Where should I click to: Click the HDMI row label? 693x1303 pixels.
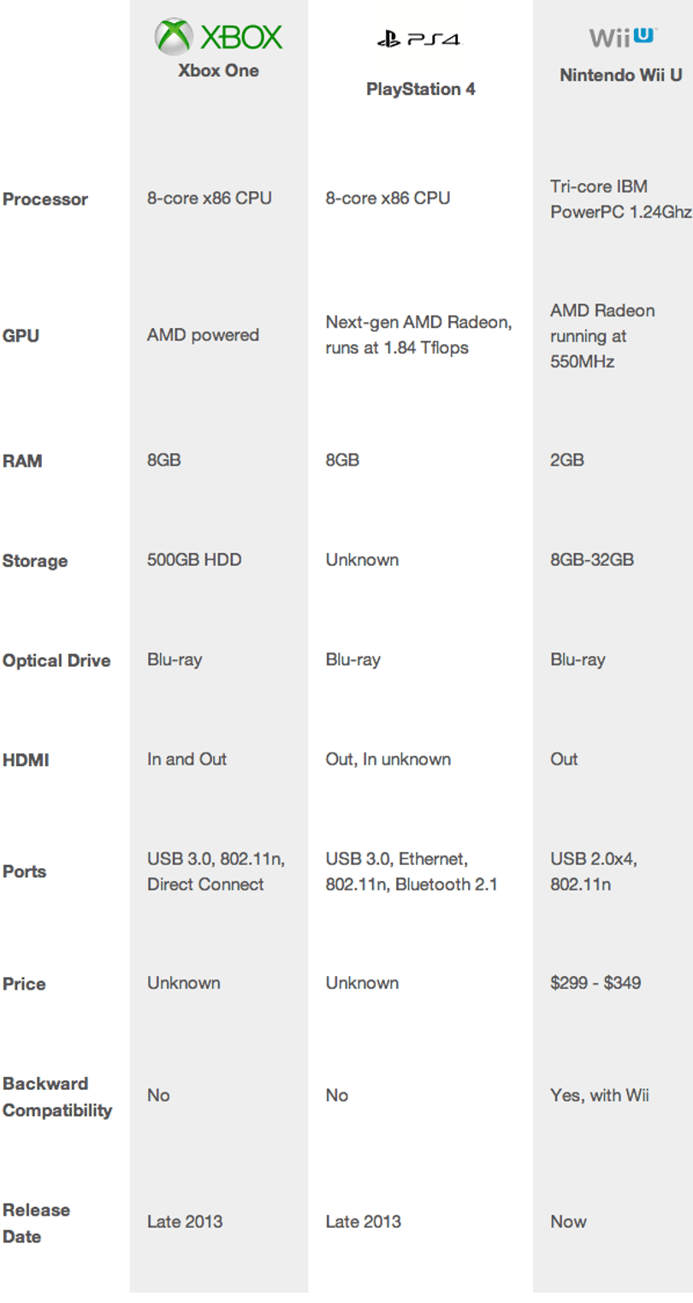26,760
